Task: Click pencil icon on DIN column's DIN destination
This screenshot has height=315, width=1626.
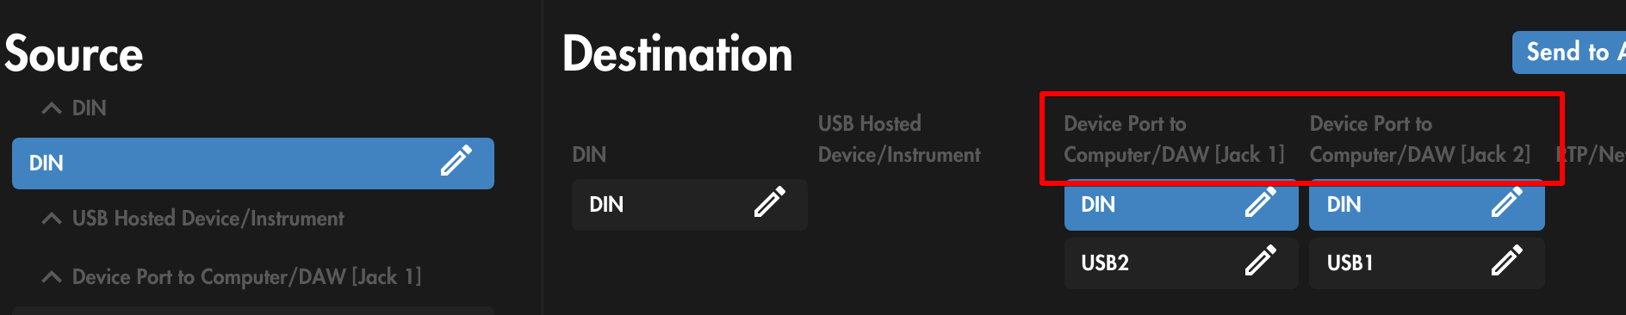Action: [770, 201]
